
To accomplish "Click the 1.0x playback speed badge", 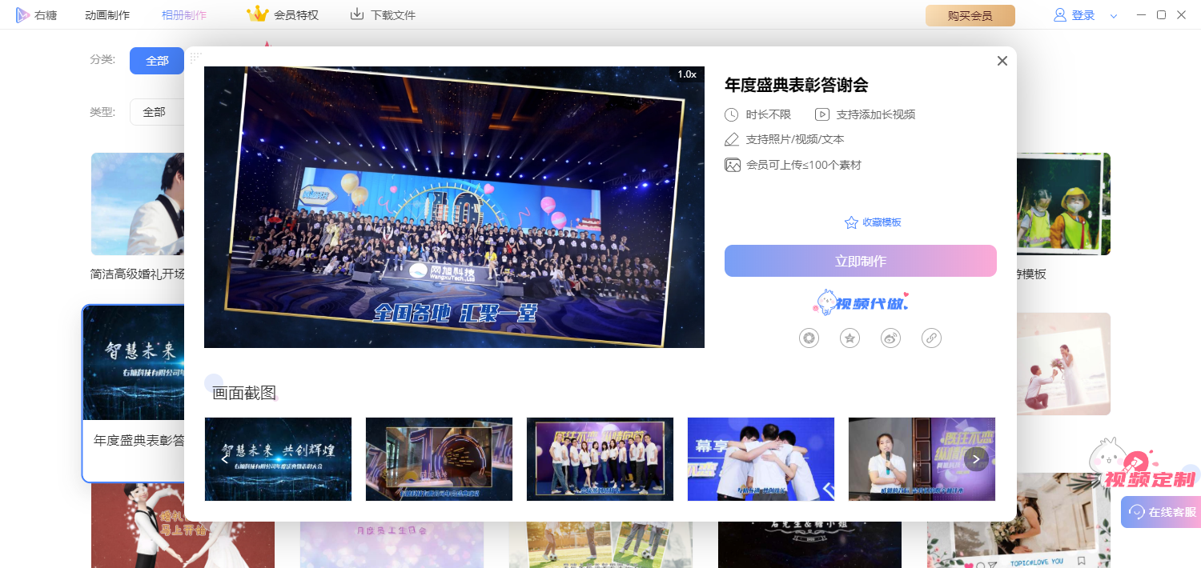I will (687, 74).
